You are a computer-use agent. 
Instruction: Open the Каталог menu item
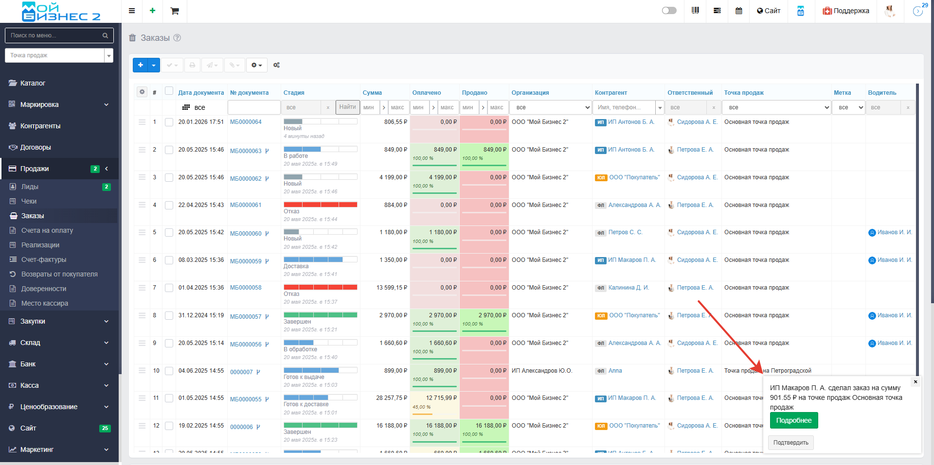(33, 83)
